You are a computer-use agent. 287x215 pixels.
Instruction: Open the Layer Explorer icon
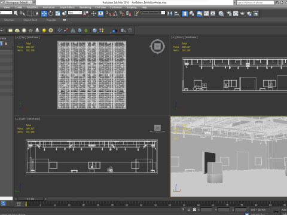[191, 13]
